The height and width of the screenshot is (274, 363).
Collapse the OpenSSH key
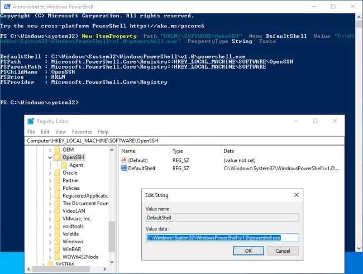[x=50, y=157]
